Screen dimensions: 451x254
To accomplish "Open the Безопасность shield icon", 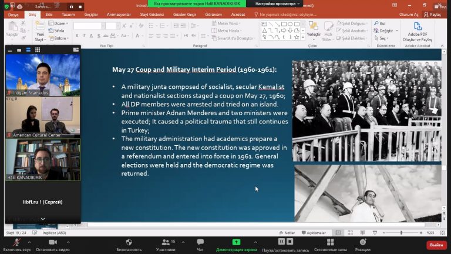I will click(129, 242).
